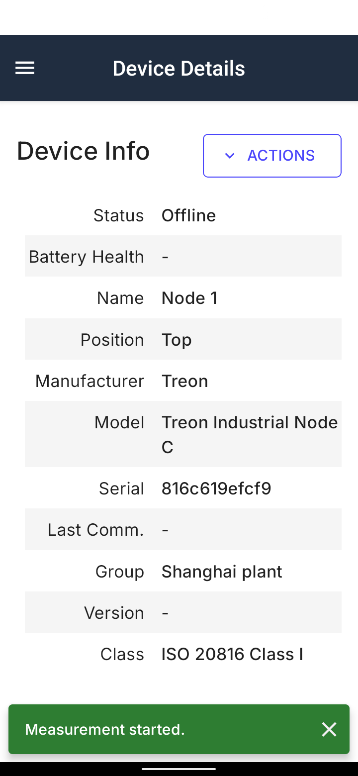This screenshot has width=358, height=776.
Task: Select the Manufacturer value Treon
Action: (x=184, y=381)
